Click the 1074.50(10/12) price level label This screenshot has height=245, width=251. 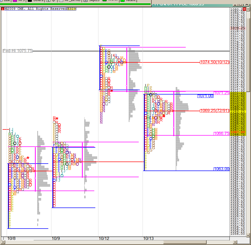point(215,62)
